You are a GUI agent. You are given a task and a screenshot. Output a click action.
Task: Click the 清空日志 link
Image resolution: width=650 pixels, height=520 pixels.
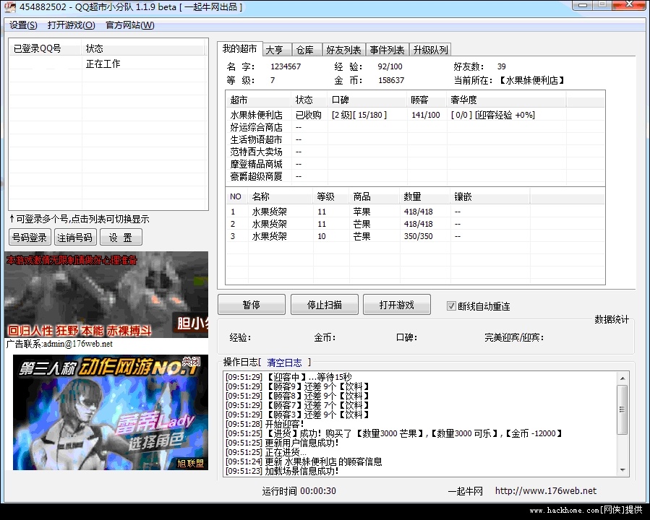[x=284, y=363]
